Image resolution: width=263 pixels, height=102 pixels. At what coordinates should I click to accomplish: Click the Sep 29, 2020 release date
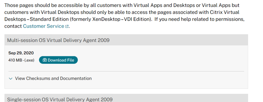(21, 53)
